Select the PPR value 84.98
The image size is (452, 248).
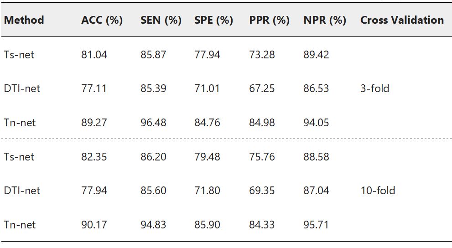tap(262, 123)
